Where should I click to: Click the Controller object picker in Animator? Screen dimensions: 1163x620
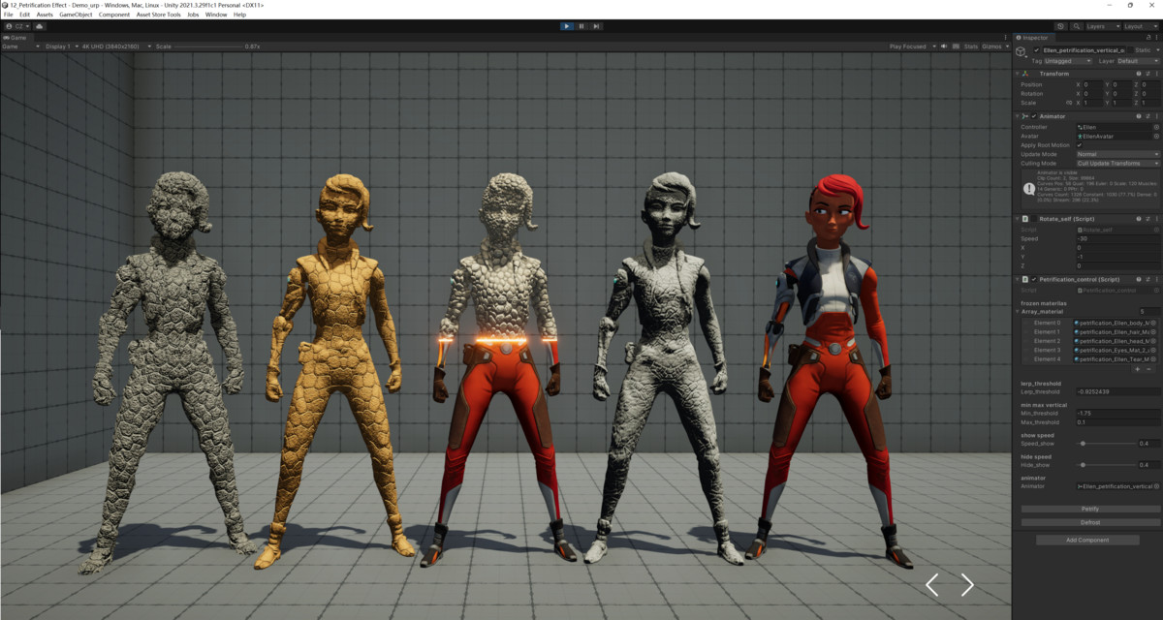point(1155,126)
